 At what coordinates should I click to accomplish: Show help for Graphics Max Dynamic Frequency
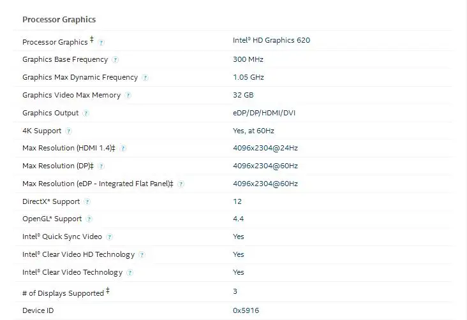[145, 78]
